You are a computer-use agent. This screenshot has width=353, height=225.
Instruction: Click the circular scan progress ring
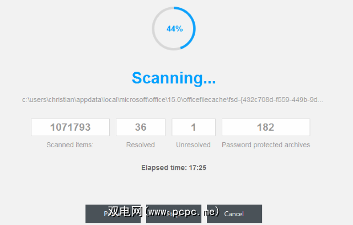[x=174, y=29]
